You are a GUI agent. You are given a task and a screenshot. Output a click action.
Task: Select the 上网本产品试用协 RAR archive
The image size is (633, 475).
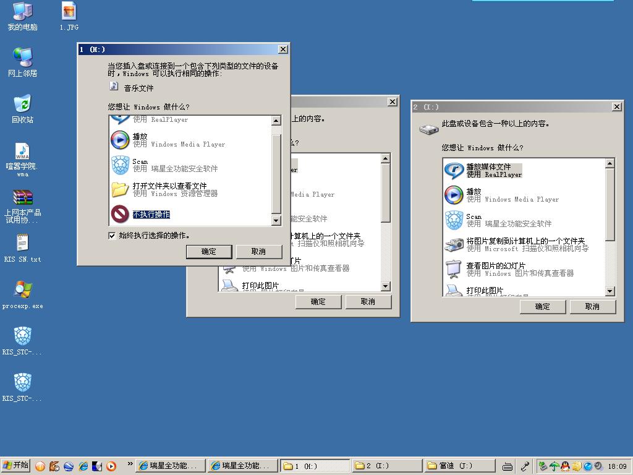click(x=22, y=207)
